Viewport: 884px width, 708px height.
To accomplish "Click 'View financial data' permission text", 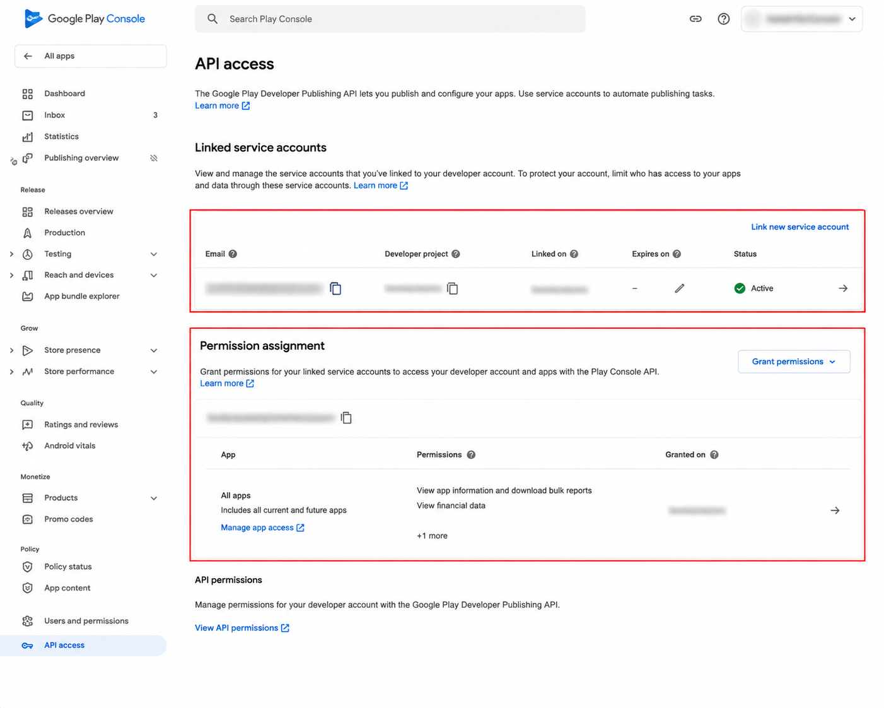I will pos(451,505).
